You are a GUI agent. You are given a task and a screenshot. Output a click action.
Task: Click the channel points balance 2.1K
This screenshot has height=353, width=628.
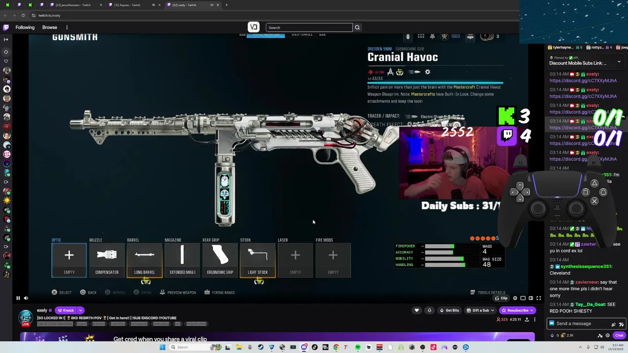(x=567, y=335)
